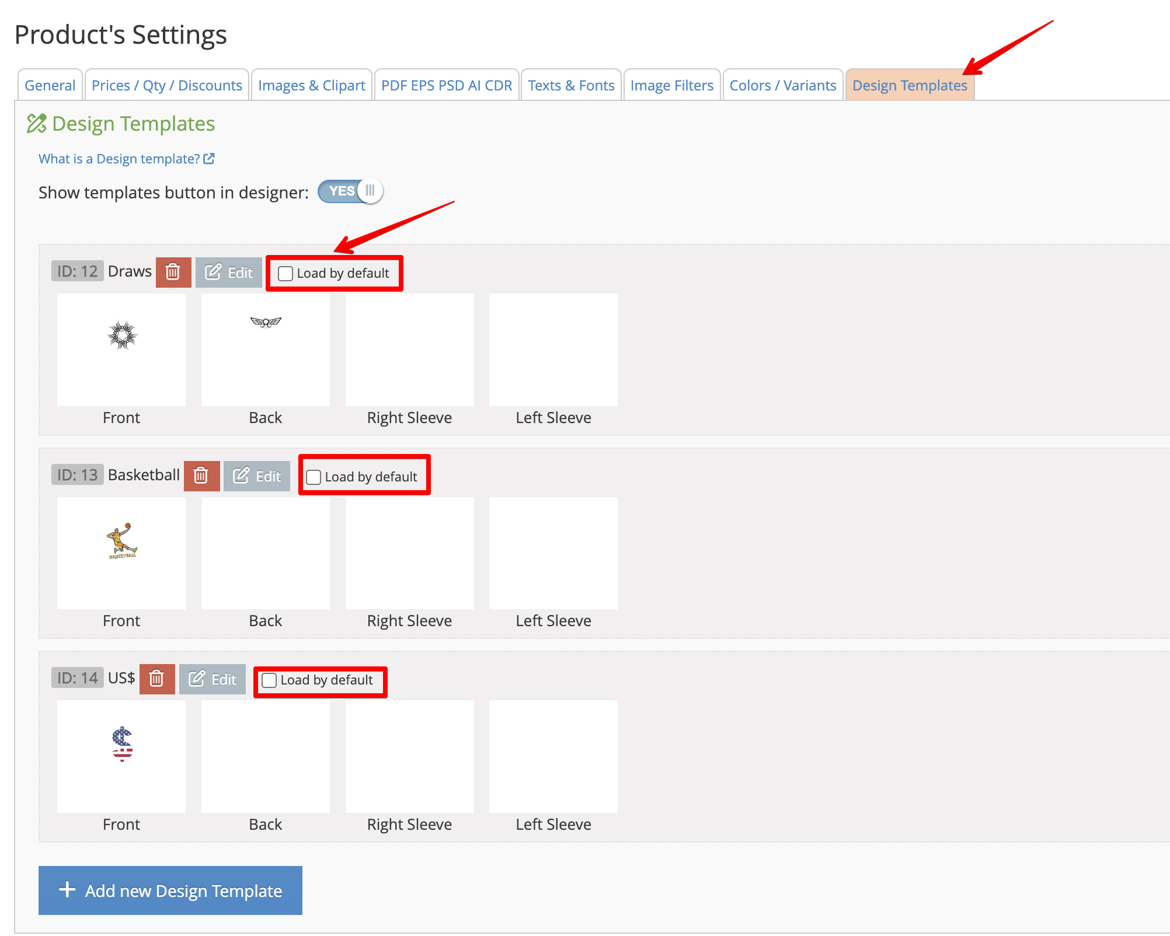1170x936 pixels.
Task: Open Draws Back thumbnail with wings design
Action: click(x=266, y=350)
